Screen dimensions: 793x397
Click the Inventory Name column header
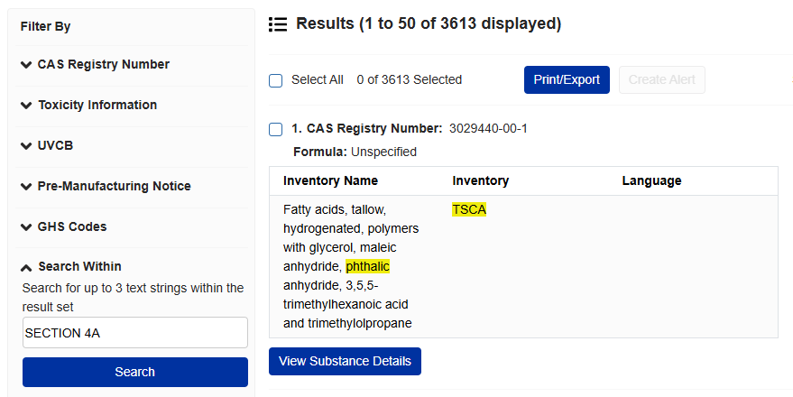point(331,181)
